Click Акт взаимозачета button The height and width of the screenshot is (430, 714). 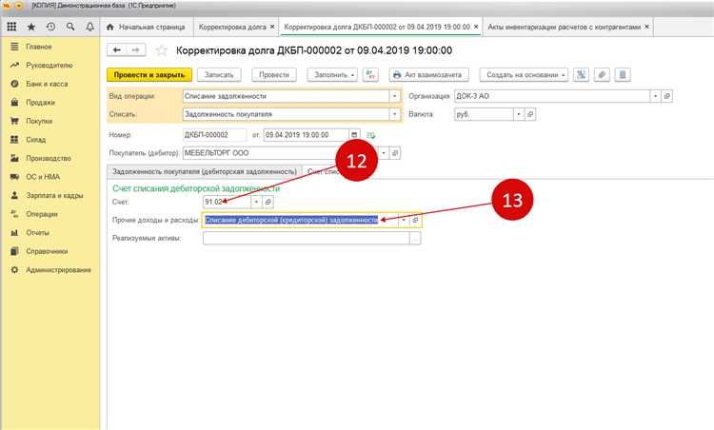(x=429, y=74)
